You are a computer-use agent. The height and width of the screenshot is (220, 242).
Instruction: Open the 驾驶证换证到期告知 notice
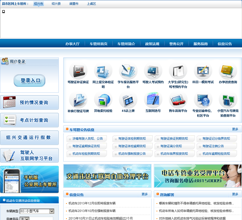coord(175,139)
